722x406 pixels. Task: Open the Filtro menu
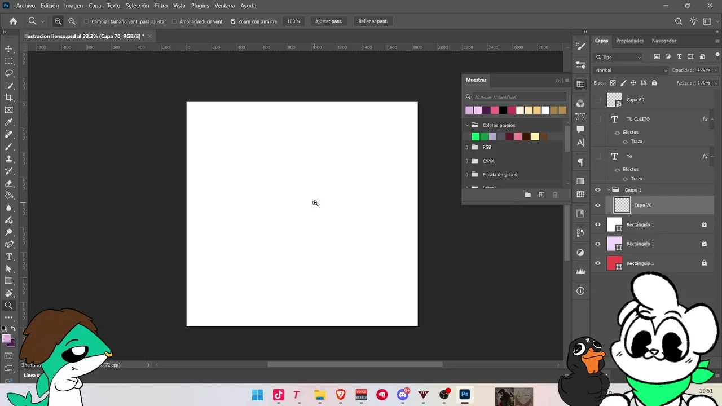pos(161,6)
